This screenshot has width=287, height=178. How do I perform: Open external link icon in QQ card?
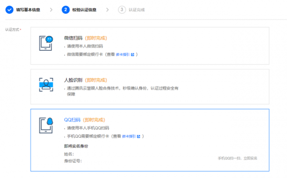tap(139, 136)
